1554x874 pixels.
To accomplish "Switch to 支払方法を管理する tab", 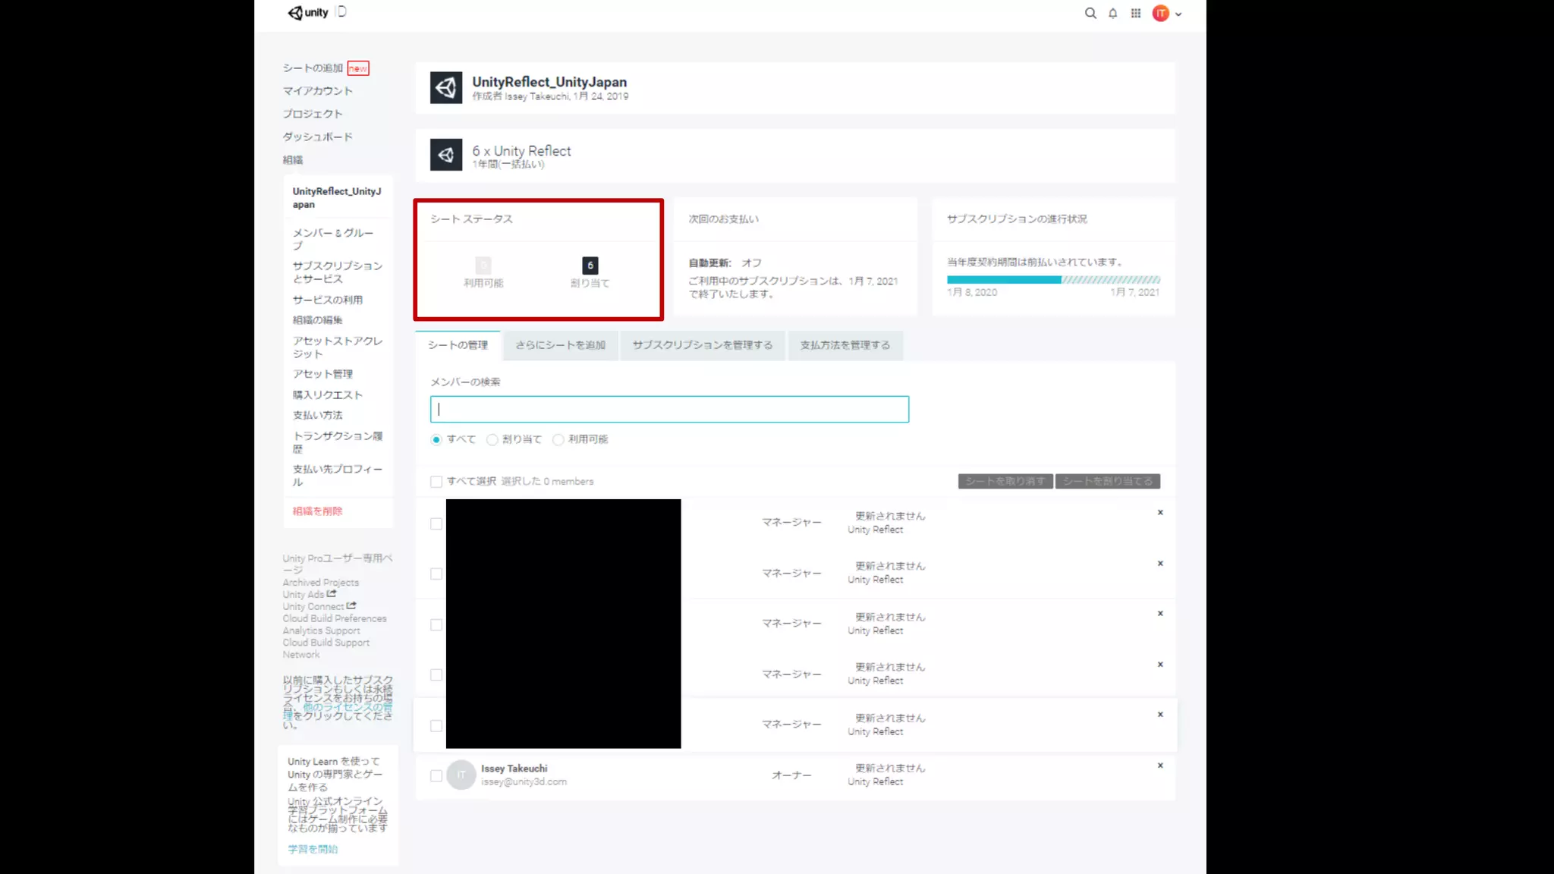I will point(845,345).
